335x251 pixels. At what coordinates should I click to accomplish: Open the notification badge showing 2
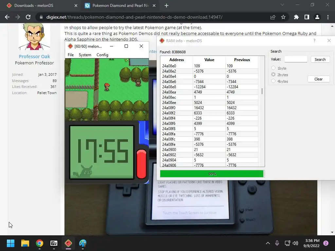(326, 243)
